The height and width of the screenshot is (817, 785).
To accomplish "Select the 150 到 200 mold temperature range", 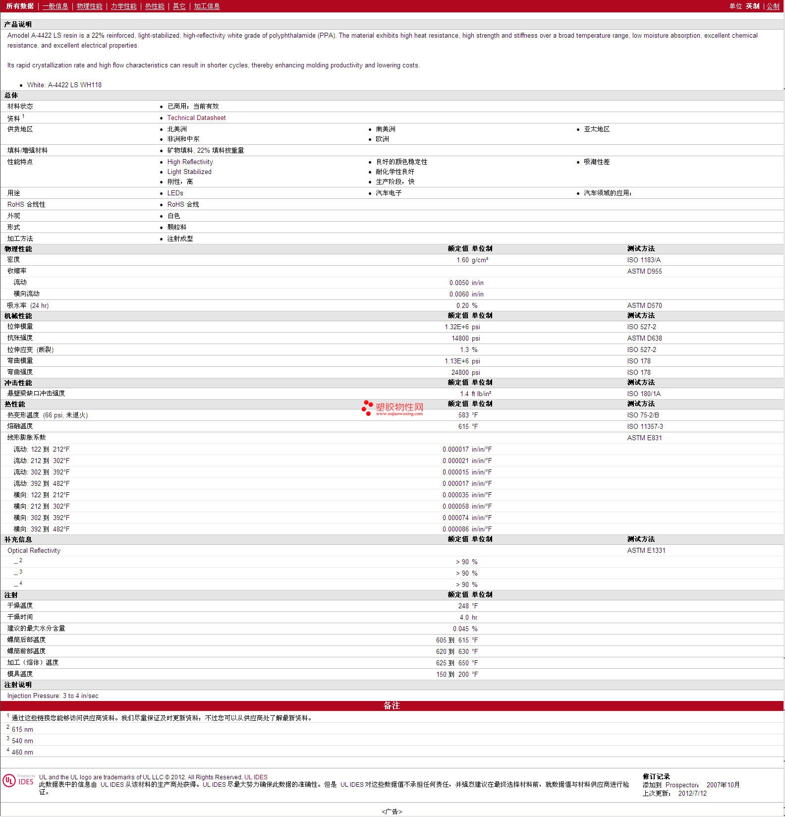I will pos(452,674).
